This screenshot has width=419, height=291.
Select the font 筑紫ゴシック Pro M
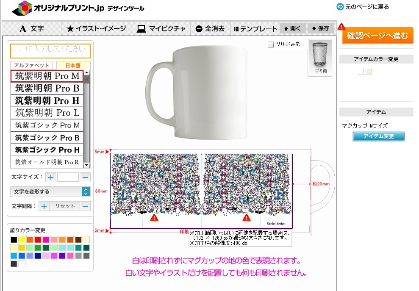47,125
